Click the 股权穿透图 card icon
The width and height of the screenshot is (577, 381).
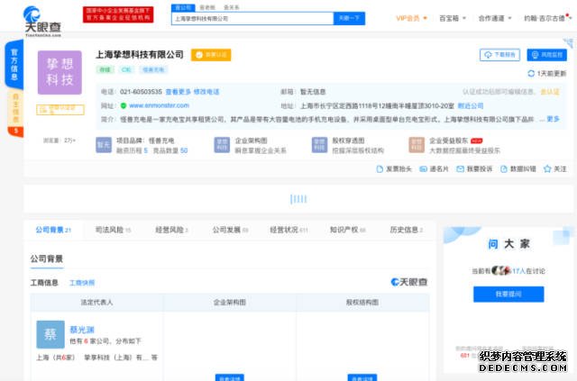(319, 145)
